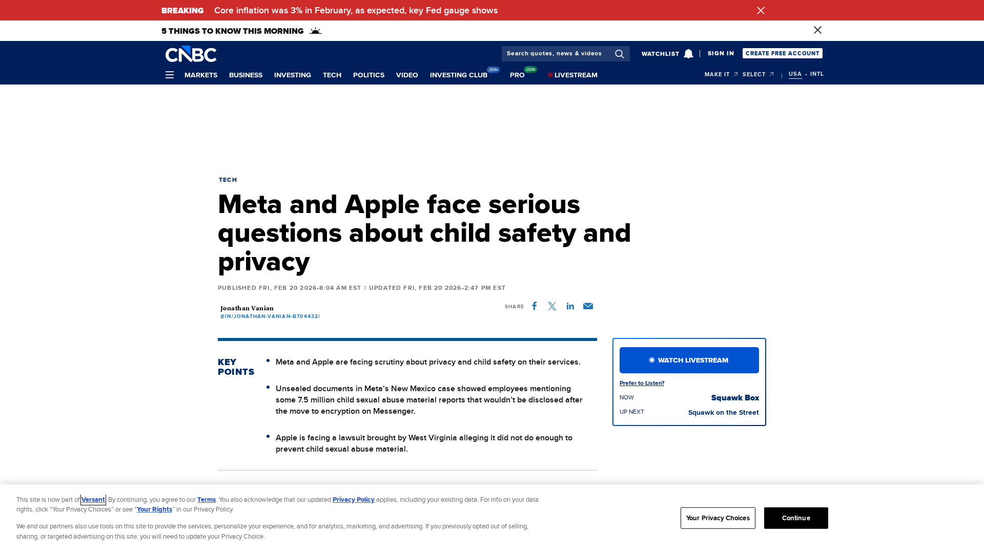This screenshot has height=553, width=984.
Task: Close the 5 Things banner
Action: pos(817,30)
